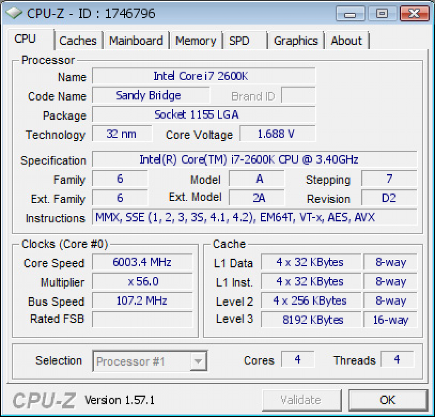
Task: Click the Technology value '32 nm'
Action: (122, 134)
